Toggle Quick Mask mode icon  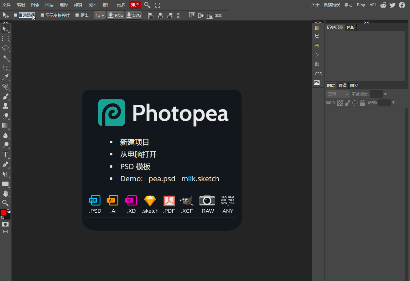pyautogui.click(x=6, y=224)
